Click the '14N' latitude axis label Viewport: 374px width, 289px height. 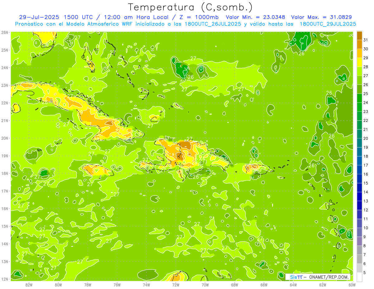[5, 244]
